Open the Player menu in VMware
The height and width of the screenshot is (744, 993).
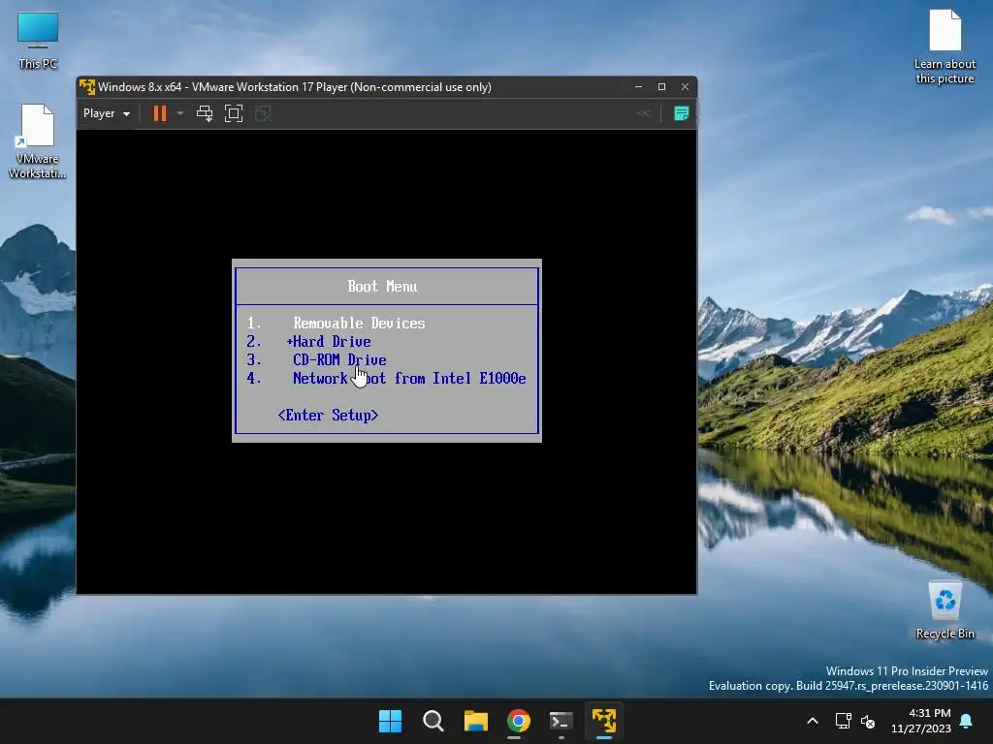pos(107,114)
